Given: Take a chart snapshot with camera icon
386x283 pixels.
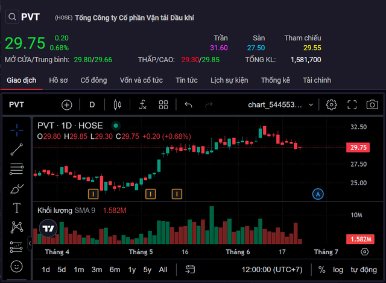Looking at the screenshot, I should click(x=372, y=104).
